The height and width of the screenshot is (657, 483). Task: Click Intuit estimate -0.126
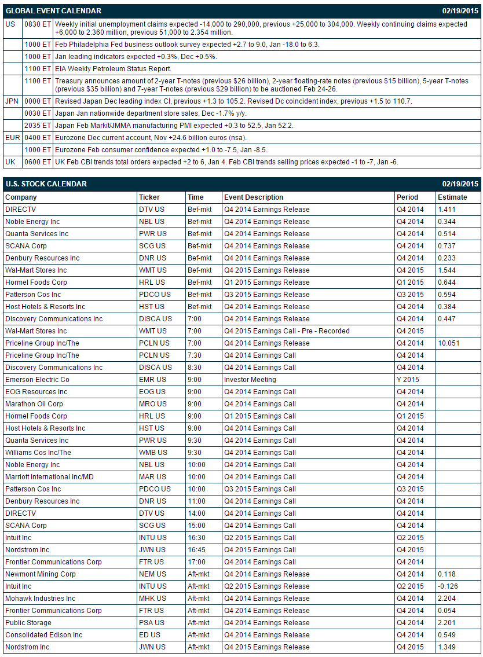(448, 586)
